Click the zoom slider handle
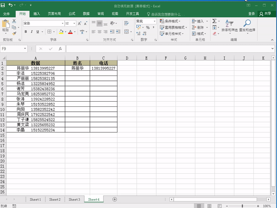 click(x=242, y=206)
